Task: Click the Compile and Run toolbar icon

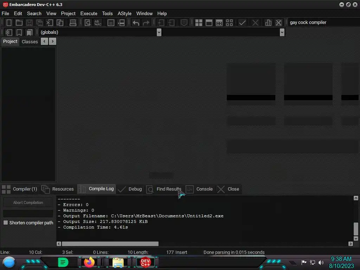Action: pos(219,23)
